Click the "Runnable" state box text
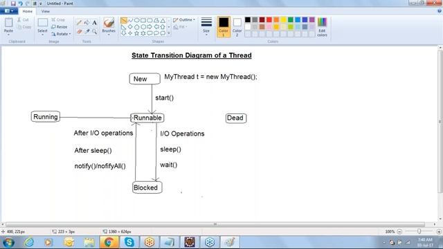This screenshot has height=249, width=443. pos(147,118)
